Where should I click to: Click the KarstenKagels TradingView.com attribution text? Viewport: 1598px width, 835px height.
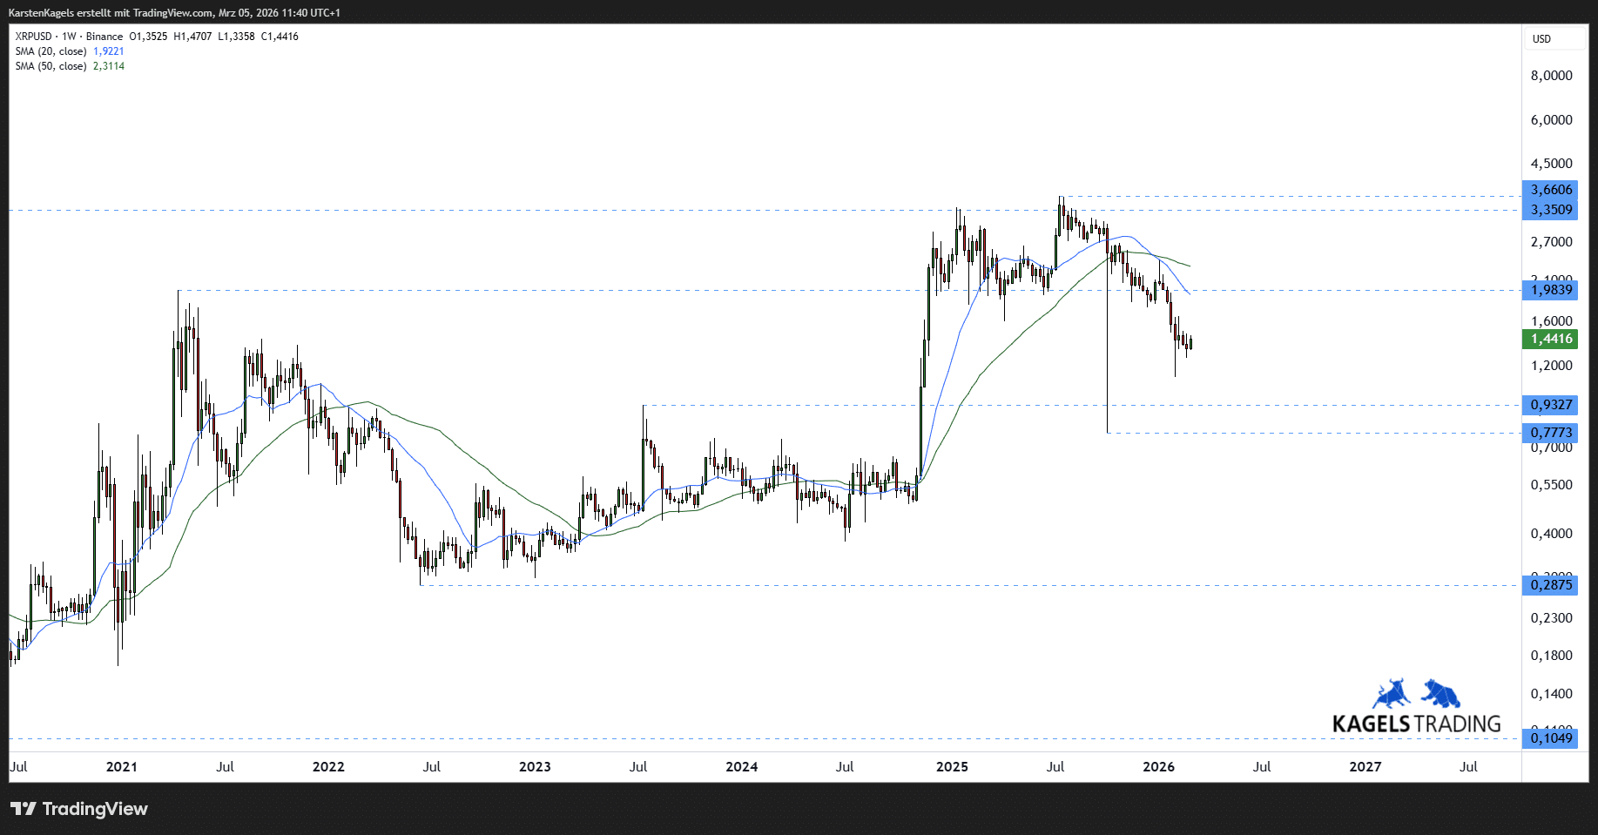coord(174,12)
